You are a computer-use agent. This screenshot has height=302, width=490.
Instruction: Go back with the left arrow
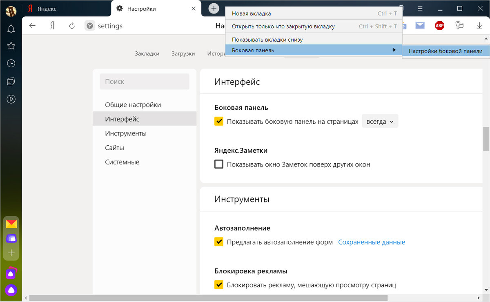tap(32, 26)
